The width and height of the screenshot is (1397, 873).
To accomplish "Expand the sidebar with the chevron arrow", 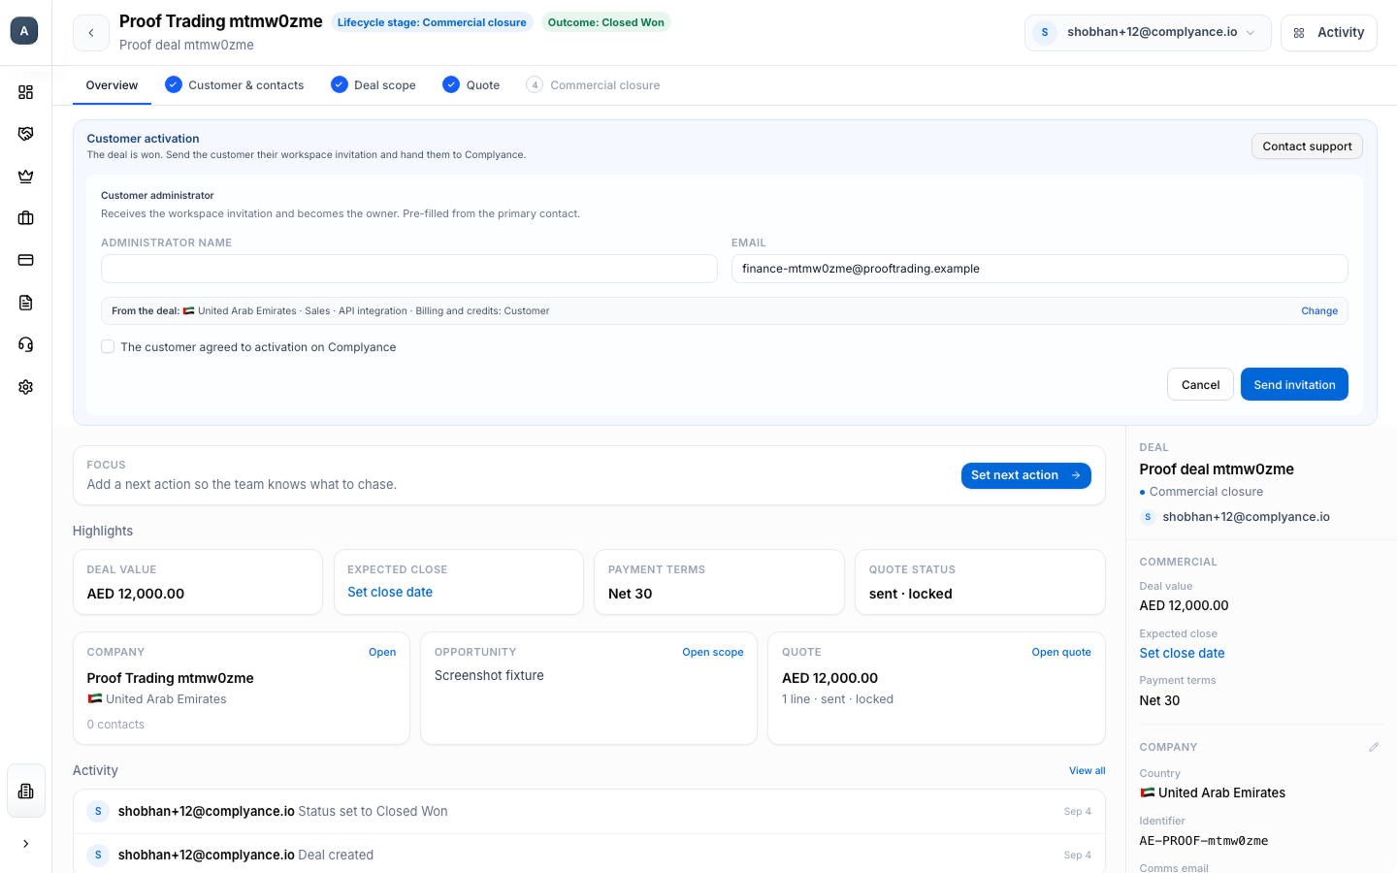I will pyautogui.click(x=25, y=844).
